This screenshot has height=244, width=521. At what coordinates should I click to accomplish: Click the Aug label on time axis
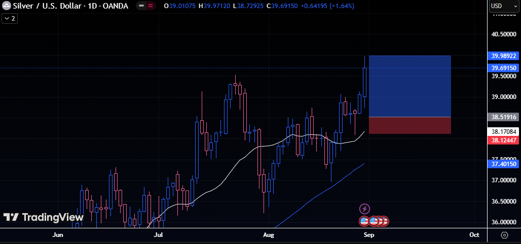(x=268, y=235)
